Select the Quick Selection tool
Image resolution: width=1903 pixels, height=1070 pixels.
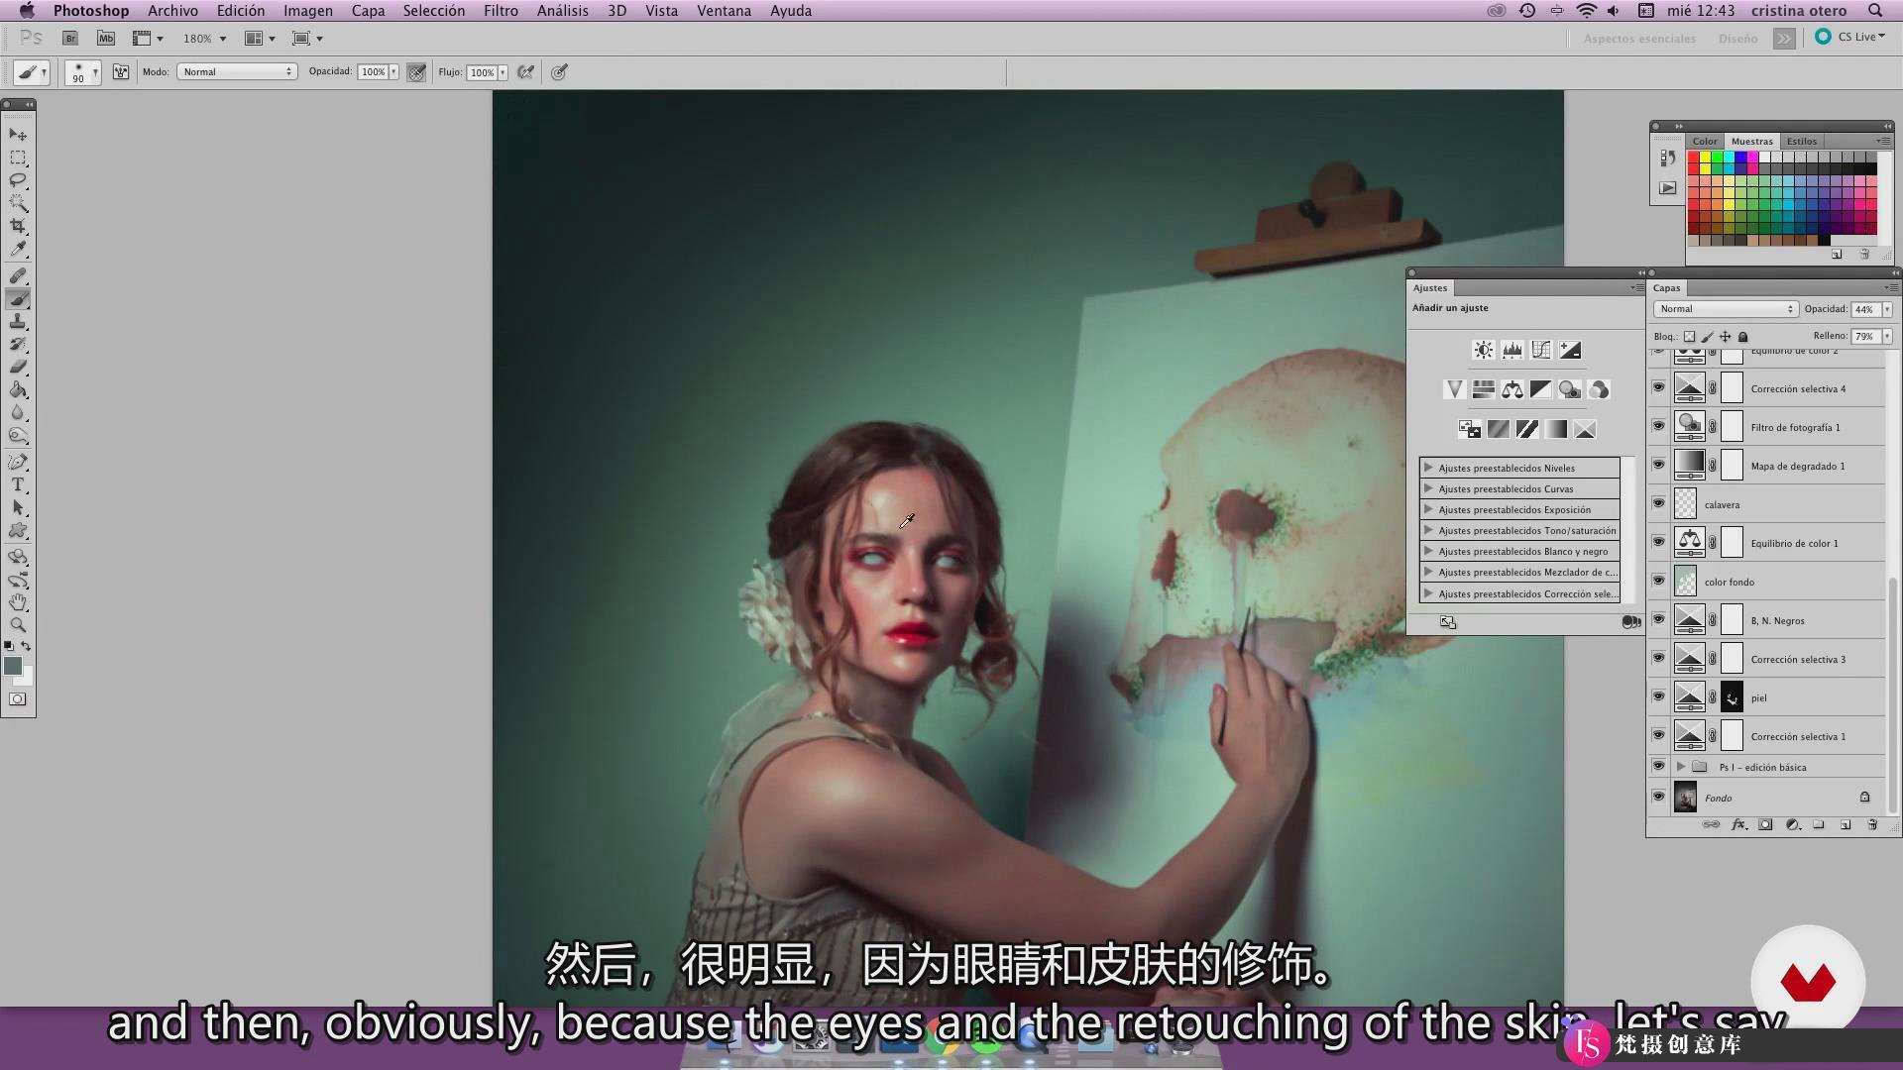tap(18, 203)
